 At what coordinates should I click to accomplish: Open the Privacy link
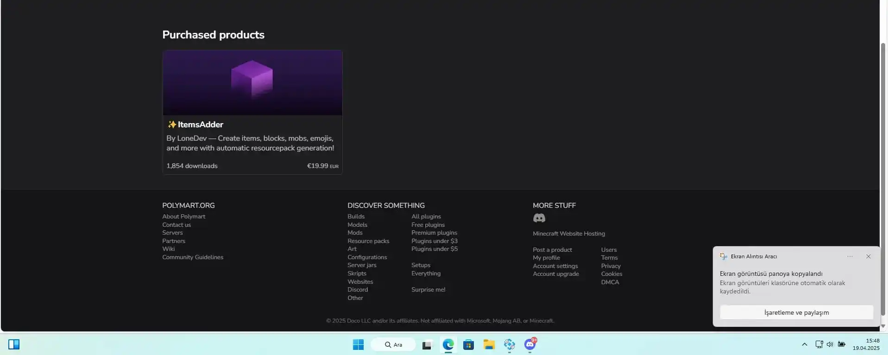[611, 266]
